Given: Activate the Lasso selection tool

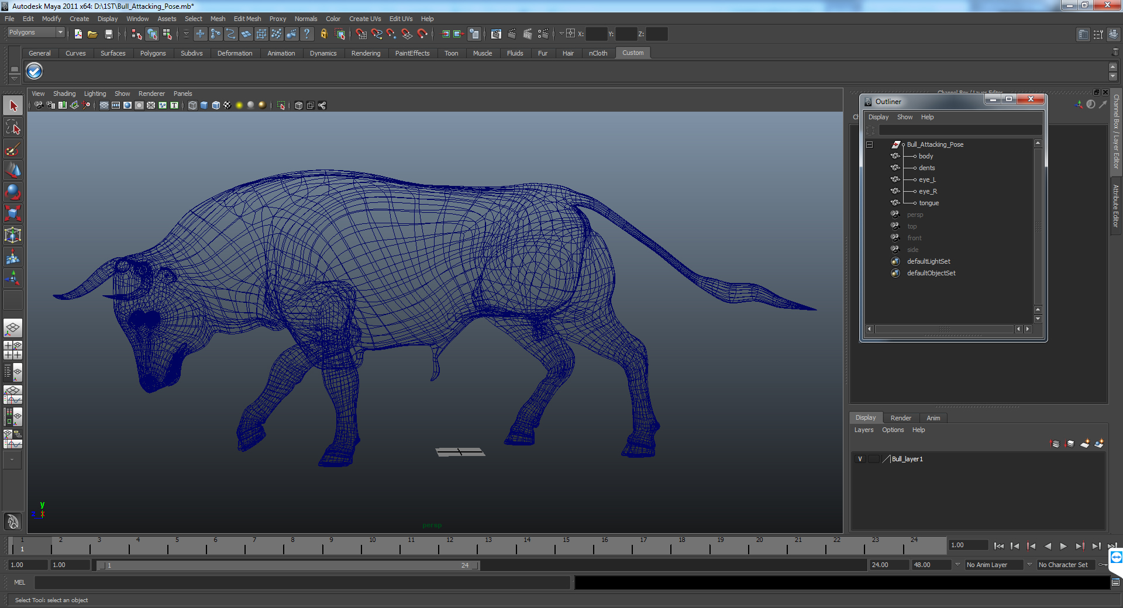Looking at the screenshot, I should pos(13,127).
